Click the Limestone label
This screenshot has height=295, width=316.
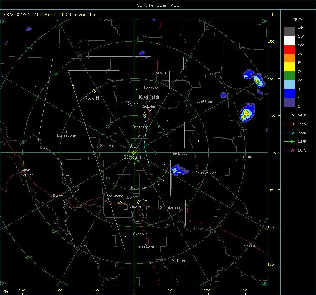click(66, 135)
